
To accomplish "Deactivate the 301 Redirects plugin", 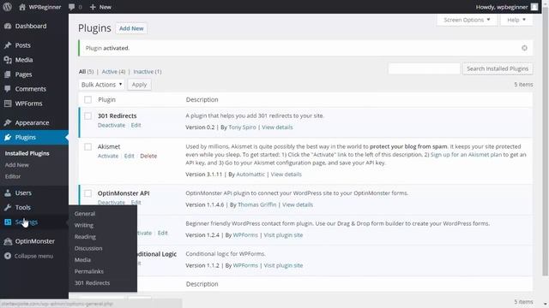I will pos(112,125).
